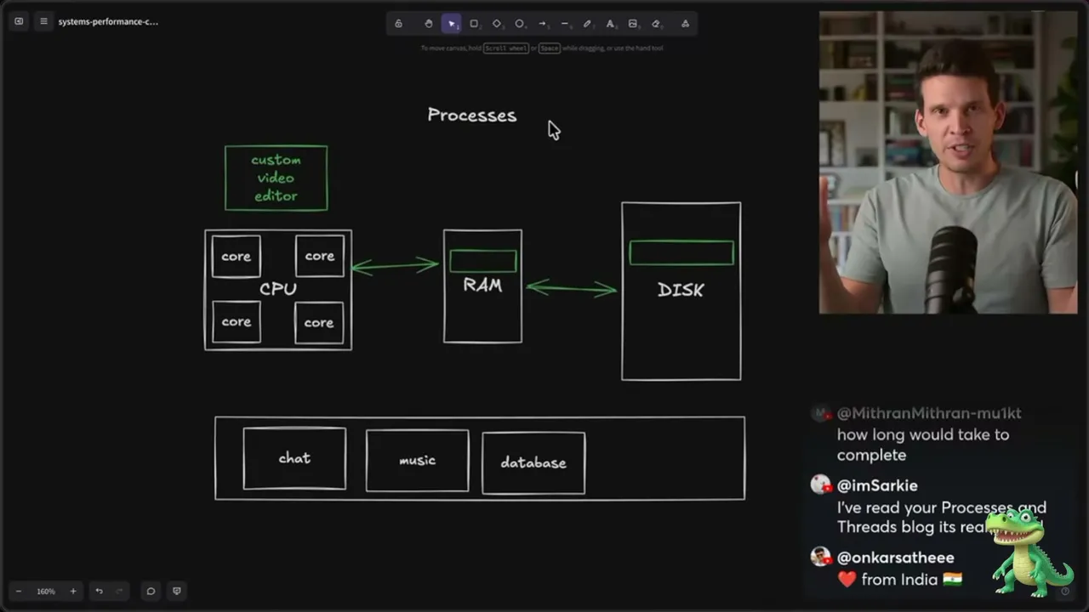Select the green rectangle inside RAM
This screenshot has width=1089, height=612.
pyautogui.click(x=482, y=260)
